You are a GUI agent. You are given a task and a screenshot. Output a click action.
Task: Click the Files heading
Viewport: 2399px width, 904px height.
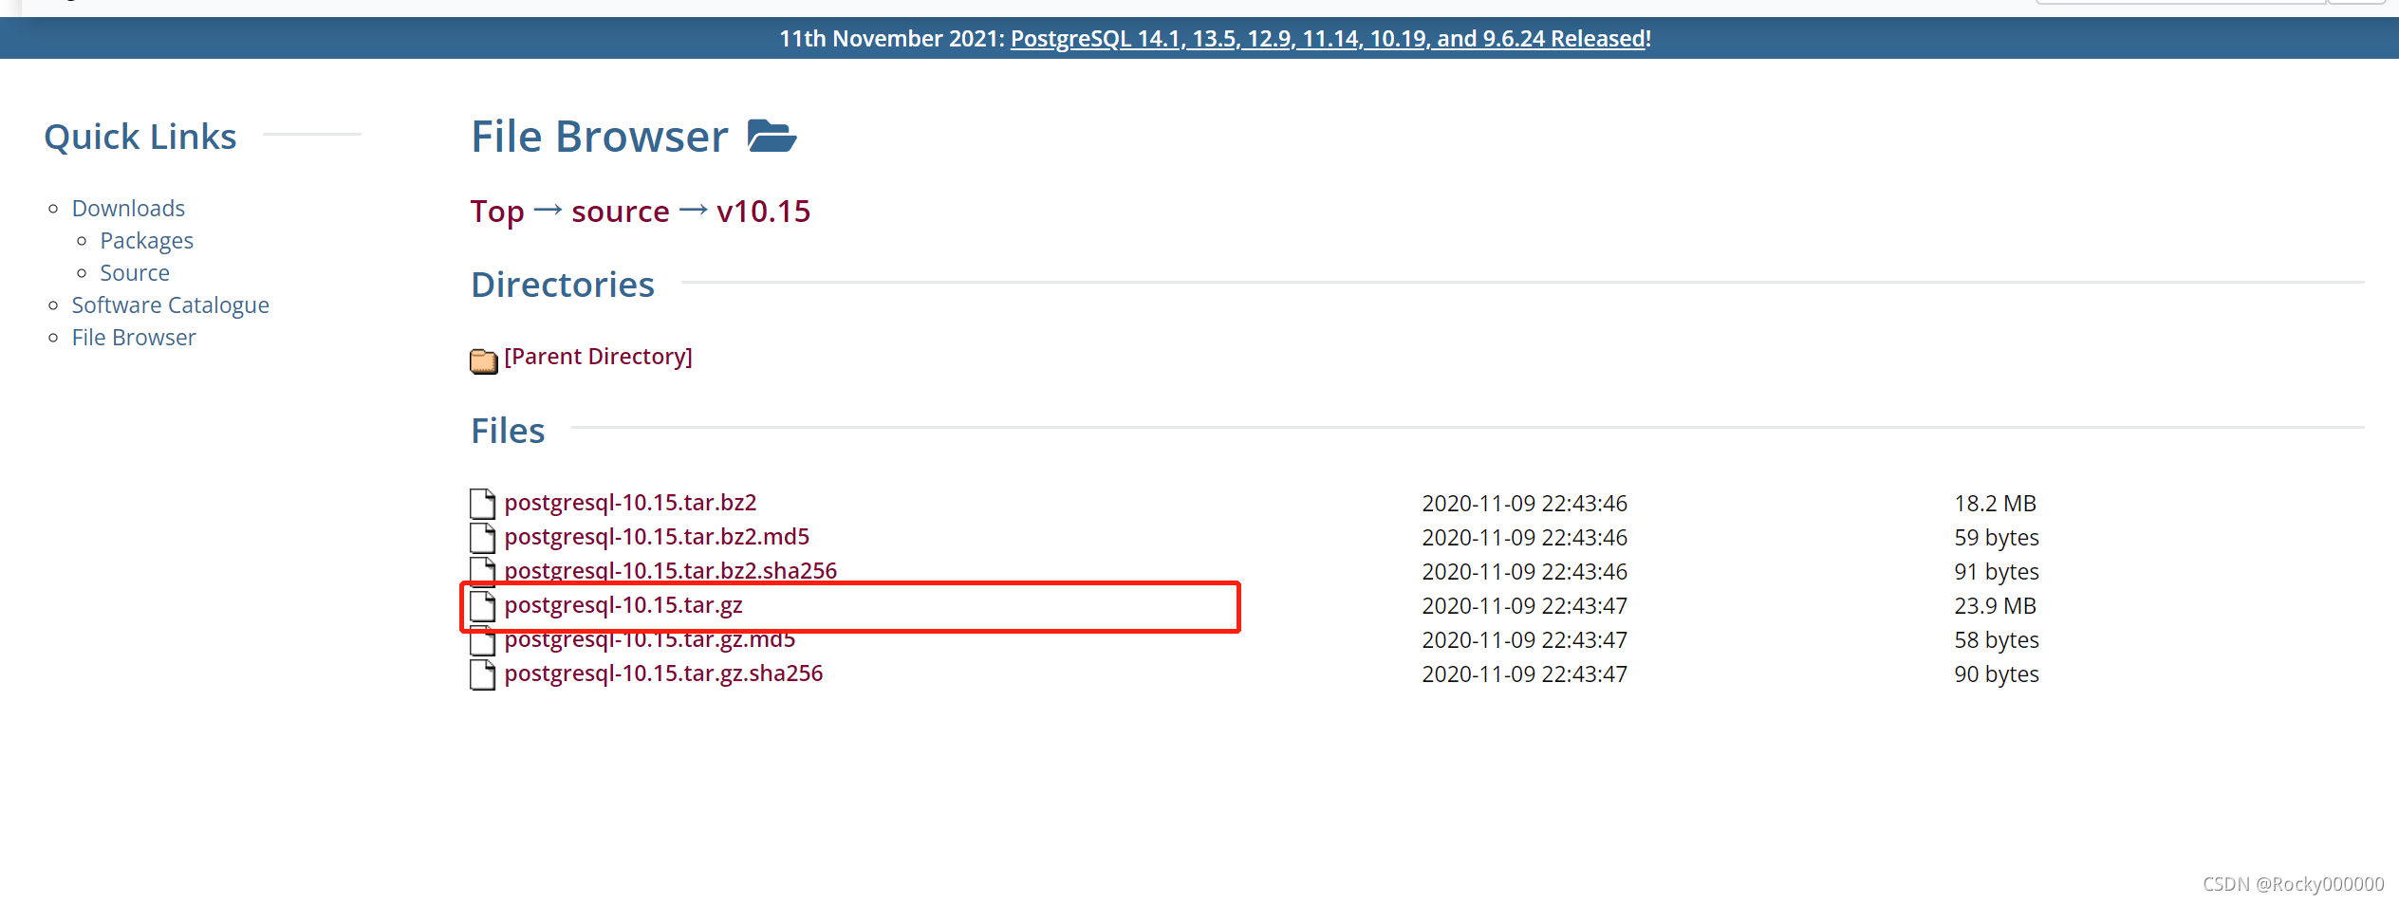(x=508, y=431)
